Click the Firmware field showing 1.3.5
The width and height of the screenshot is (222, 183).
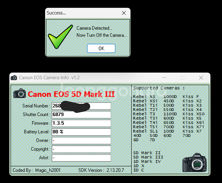pyautogui.click(x=81, y=123)
